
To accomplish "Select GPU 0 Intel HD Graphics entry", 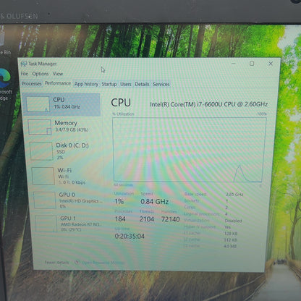I will click(67, 200).
